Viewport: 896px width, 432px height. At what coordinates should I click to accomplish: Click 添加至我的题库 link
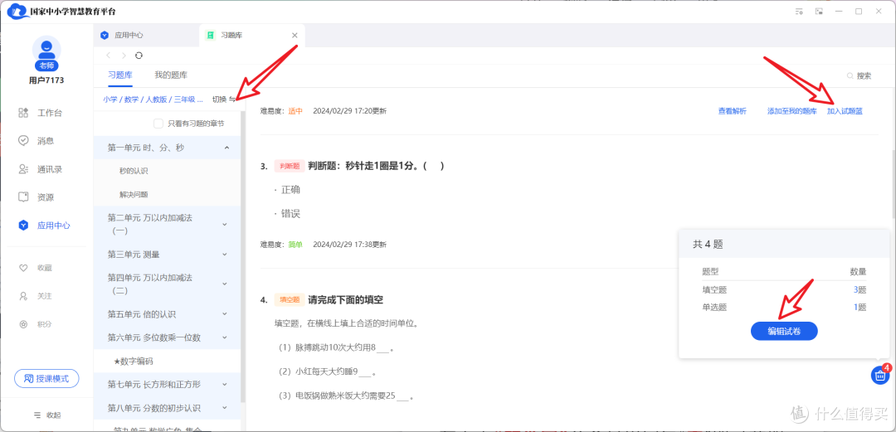pos(792,111)
